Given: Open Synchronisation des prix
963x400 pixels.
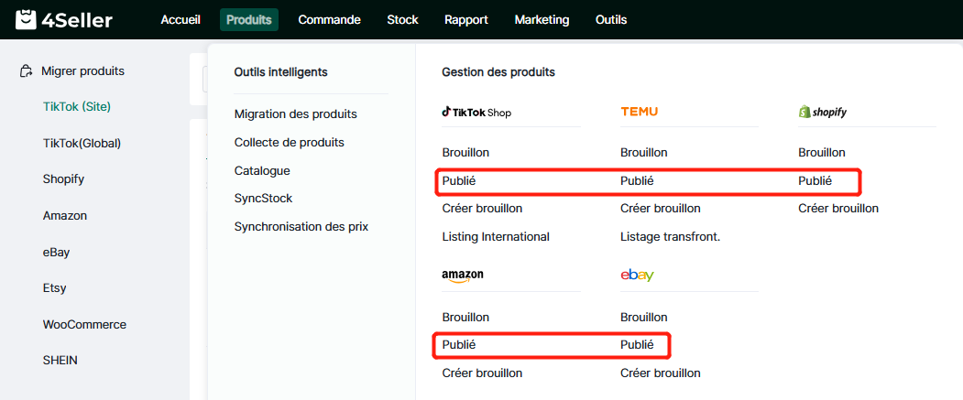Looking at the screenshot, I should (301, 226).
